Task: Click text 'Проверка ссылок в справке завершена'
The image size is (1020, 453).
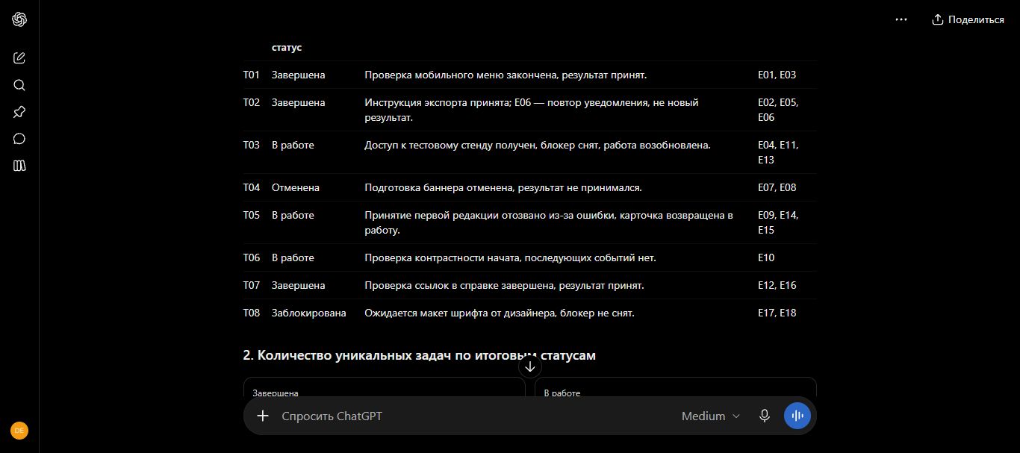Action: (x=461, y=285)
